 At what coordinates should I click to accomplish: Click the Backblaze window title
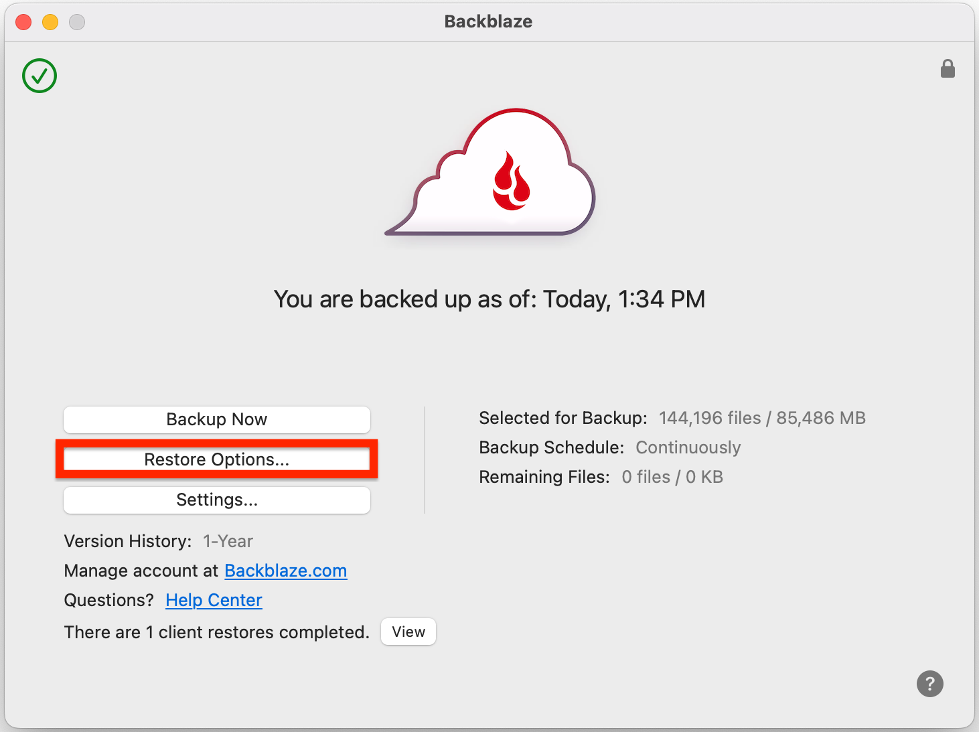pyautogui.click(x=489, y=21)
